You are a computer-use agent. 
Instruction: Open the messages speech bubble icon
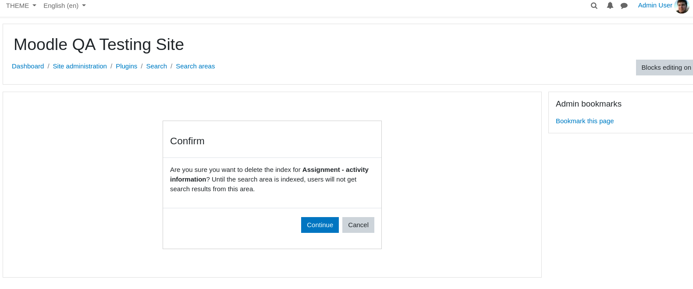click(624, 6)
